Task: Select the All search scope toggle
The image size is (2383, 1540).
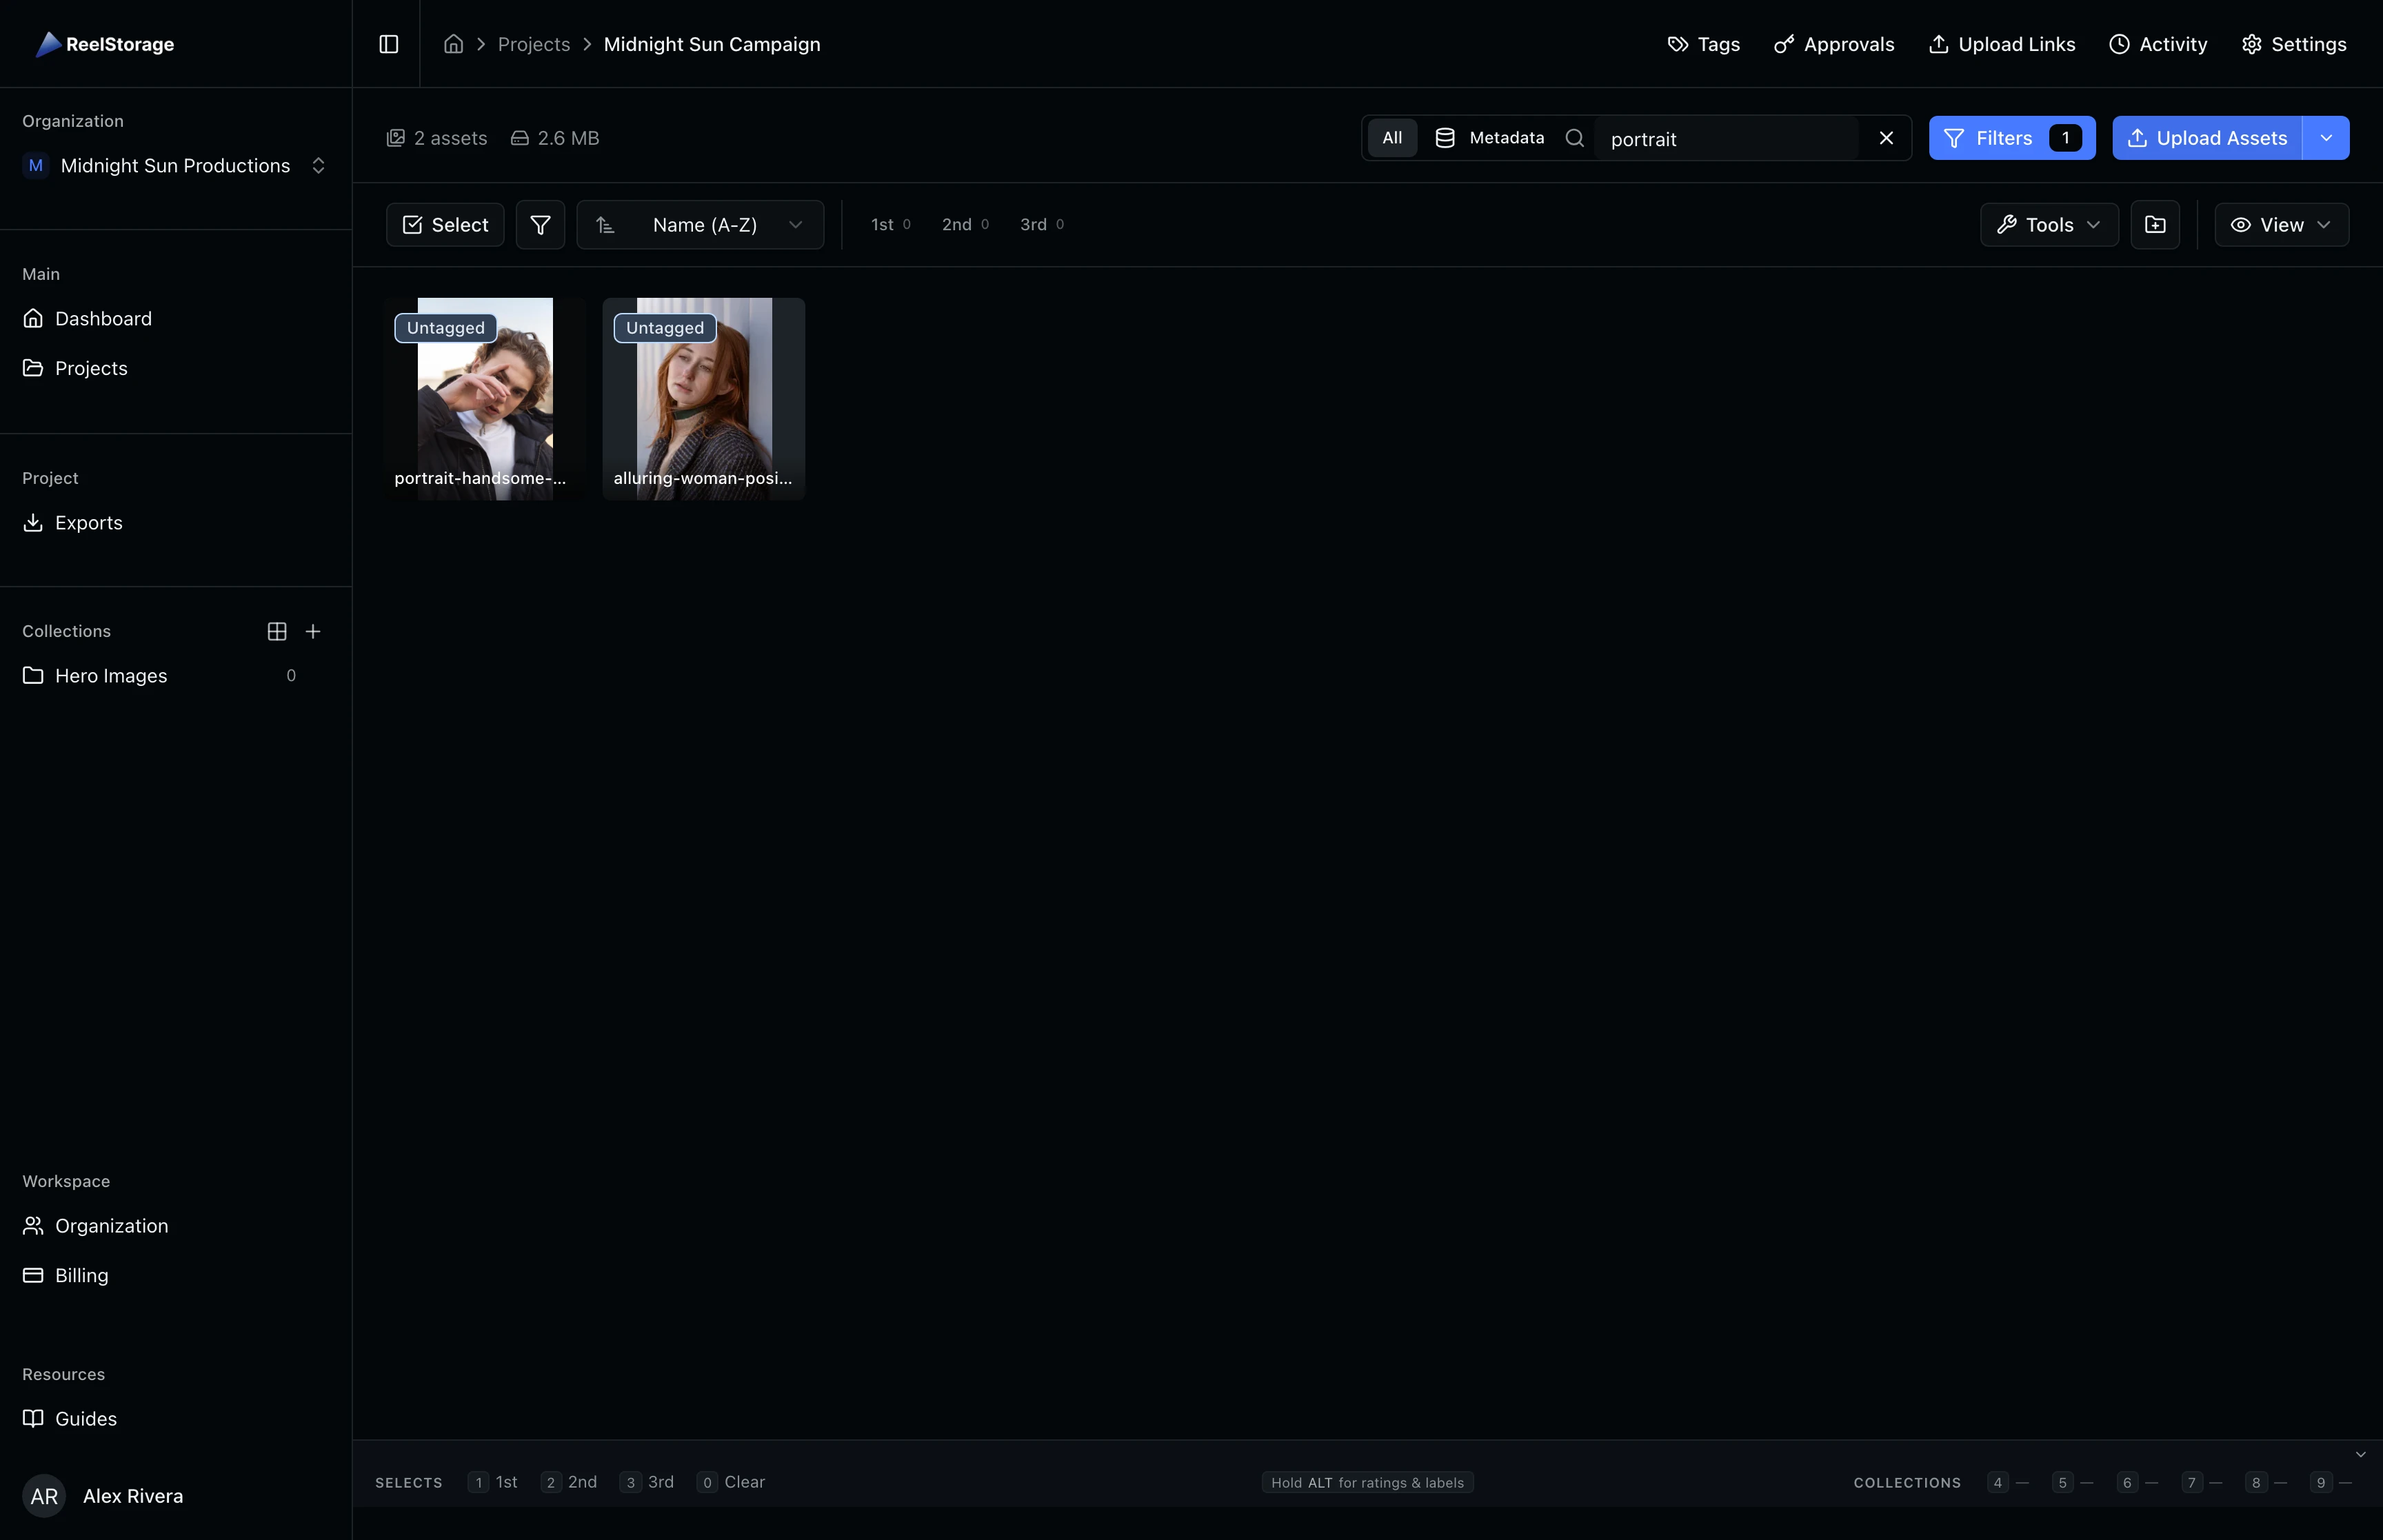Action: [x=1393, y=138]
